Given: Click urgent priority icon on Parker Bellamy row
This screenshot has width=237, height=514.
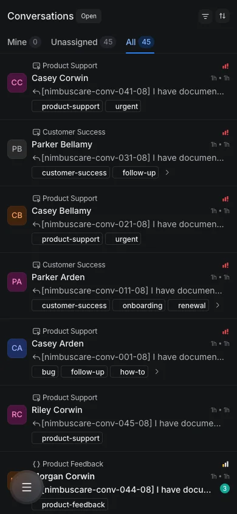Looking at the screenshot, I should click(x=225, y=133).
